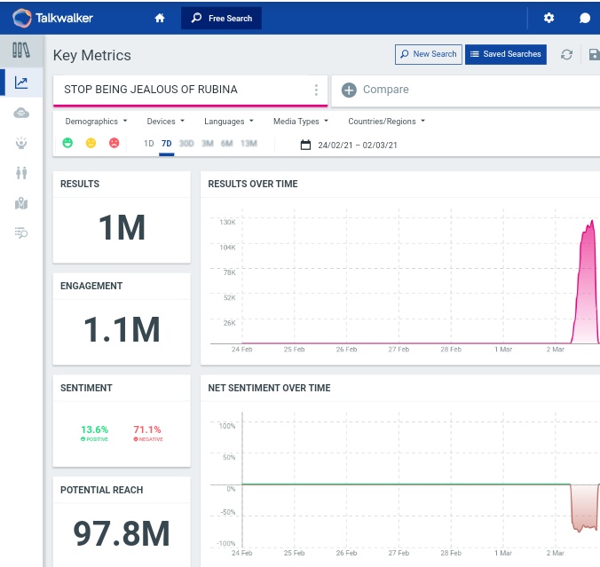Viewport: 600px width, 567px height.
Task: Expand the Languages filter
Action: 229,122
